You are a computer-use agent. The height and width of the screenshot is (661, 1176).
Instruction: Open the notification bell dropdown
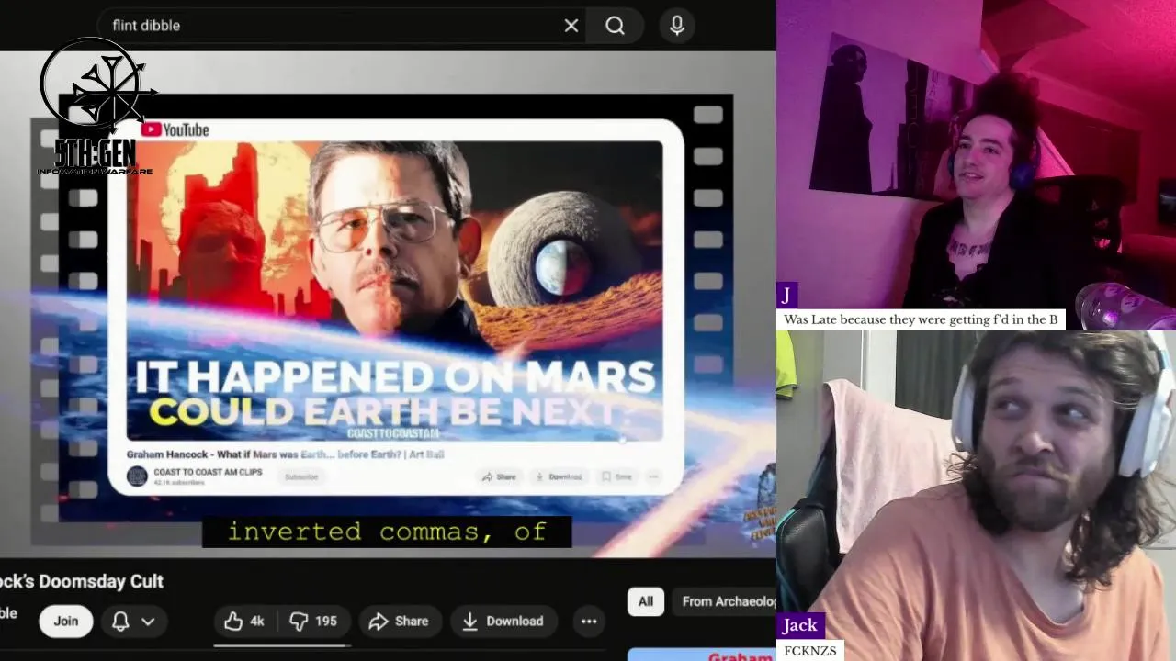133,622
